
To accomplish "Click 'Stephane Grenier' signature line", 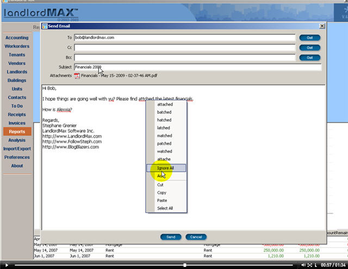I will [x=59, y=126].
